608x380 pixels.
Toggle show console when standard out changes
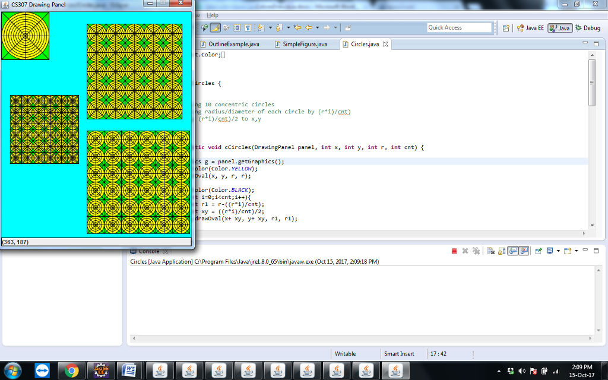pos(513,251)
